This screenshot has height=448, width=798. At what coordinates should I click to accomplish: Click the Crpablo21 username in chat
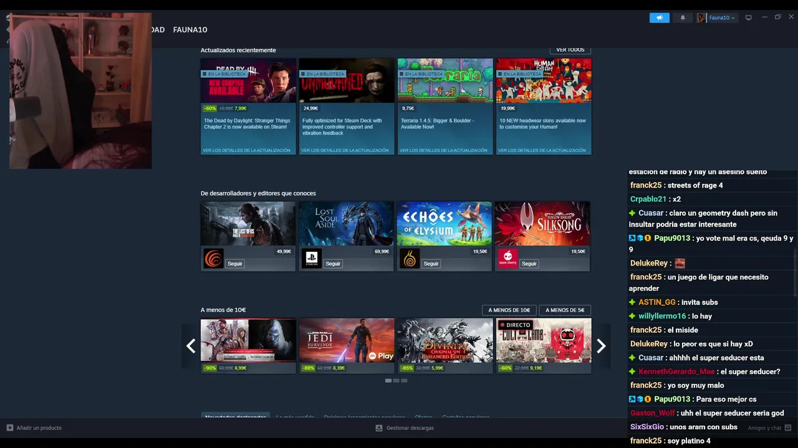coord(648,199)
